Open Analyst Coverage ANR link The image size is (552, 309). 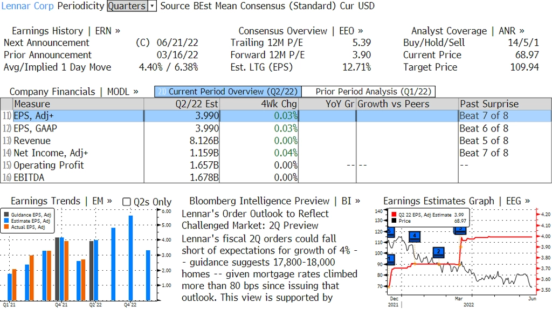[x=467, y=31]
